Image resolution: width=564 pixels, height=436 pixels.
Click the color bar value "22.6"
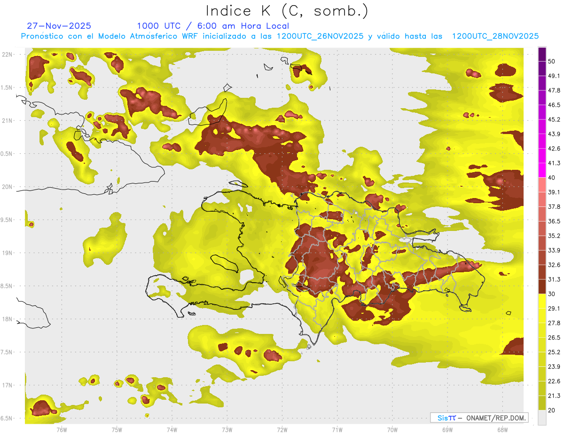[x=554, y=381]
